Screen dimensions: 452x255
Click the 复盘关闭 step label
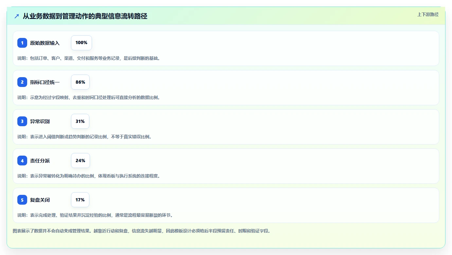pyautogui.click(x=40, y=200)
